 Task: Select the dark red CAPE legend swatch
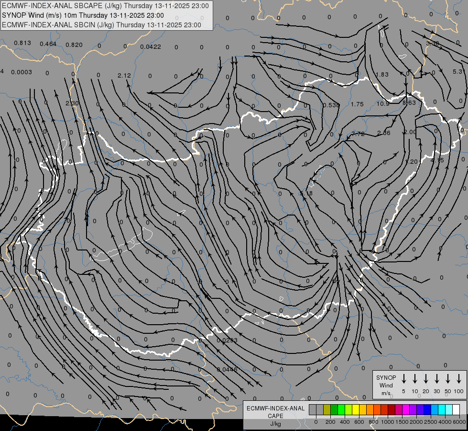click(x=392, y=409)
